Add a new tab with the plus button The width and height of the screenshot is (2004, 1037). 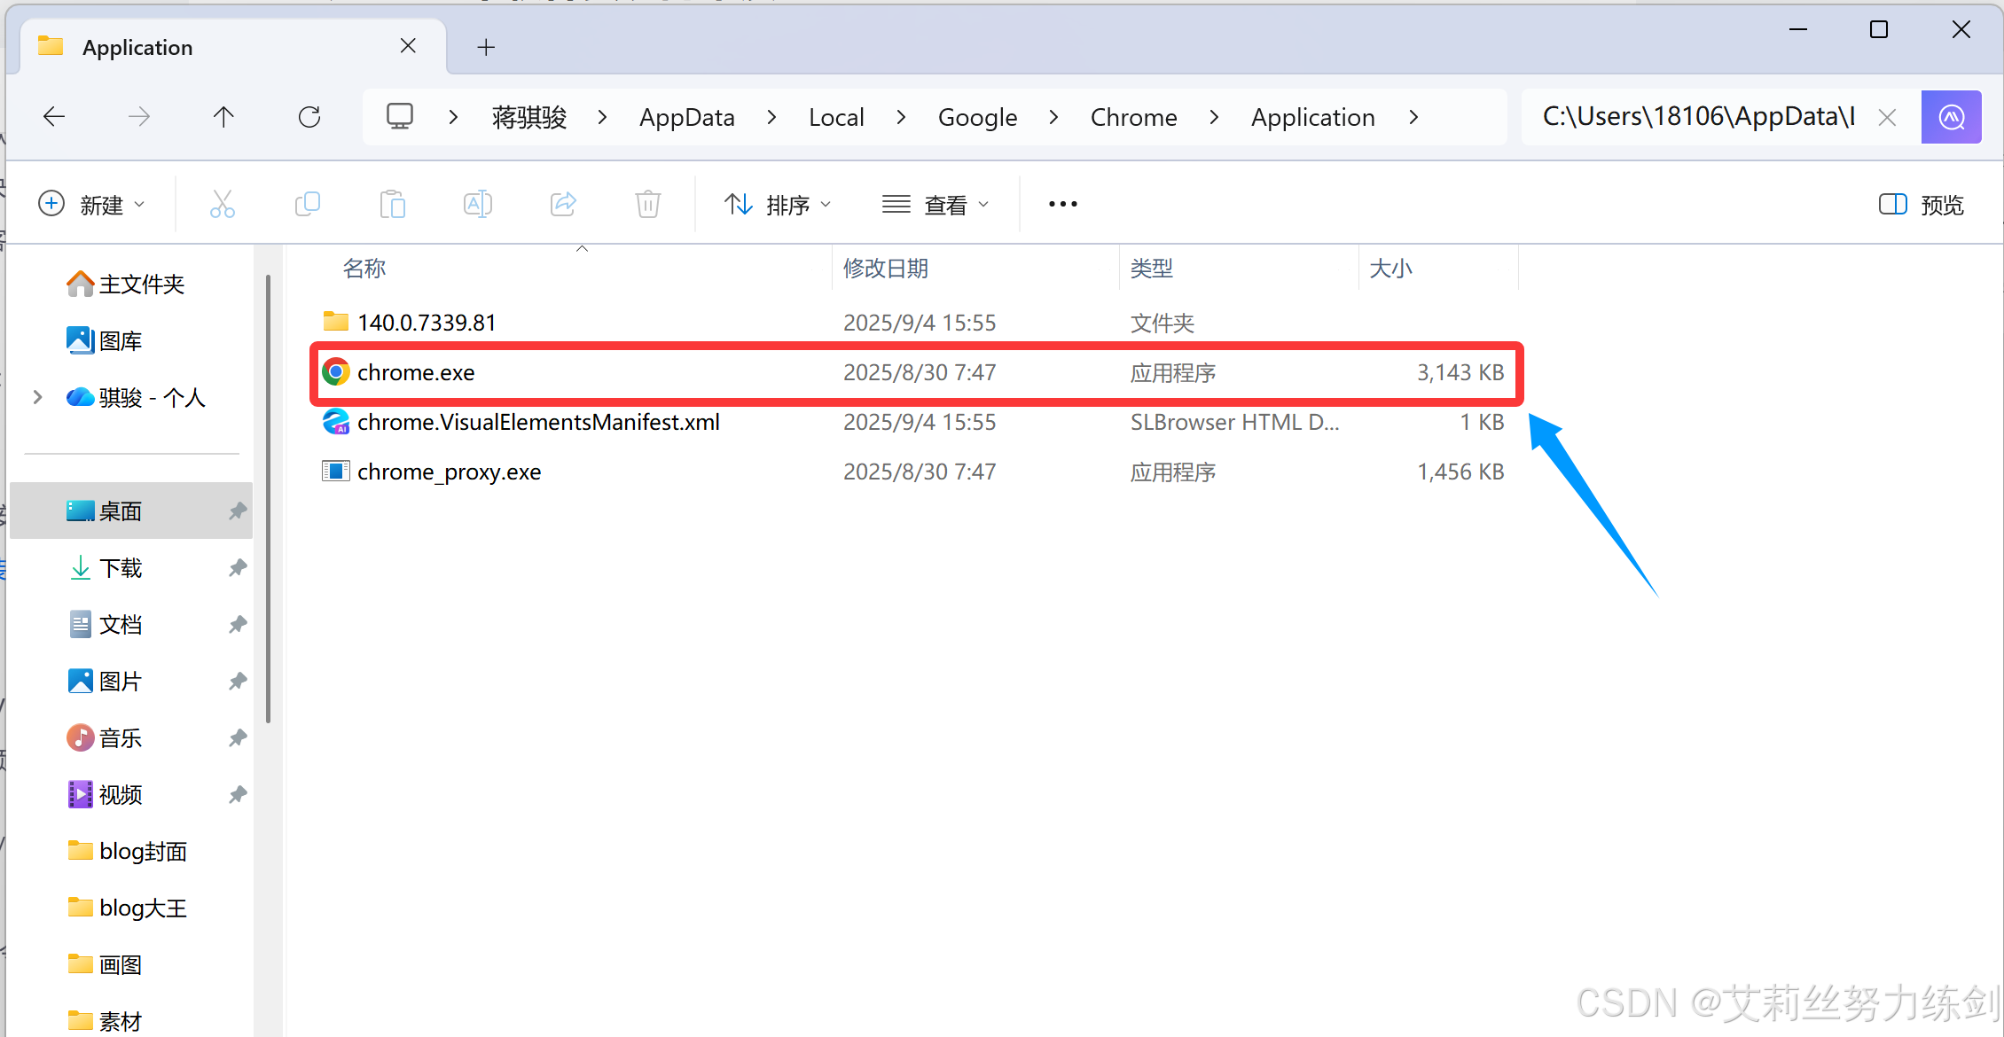tap(486, 47)
